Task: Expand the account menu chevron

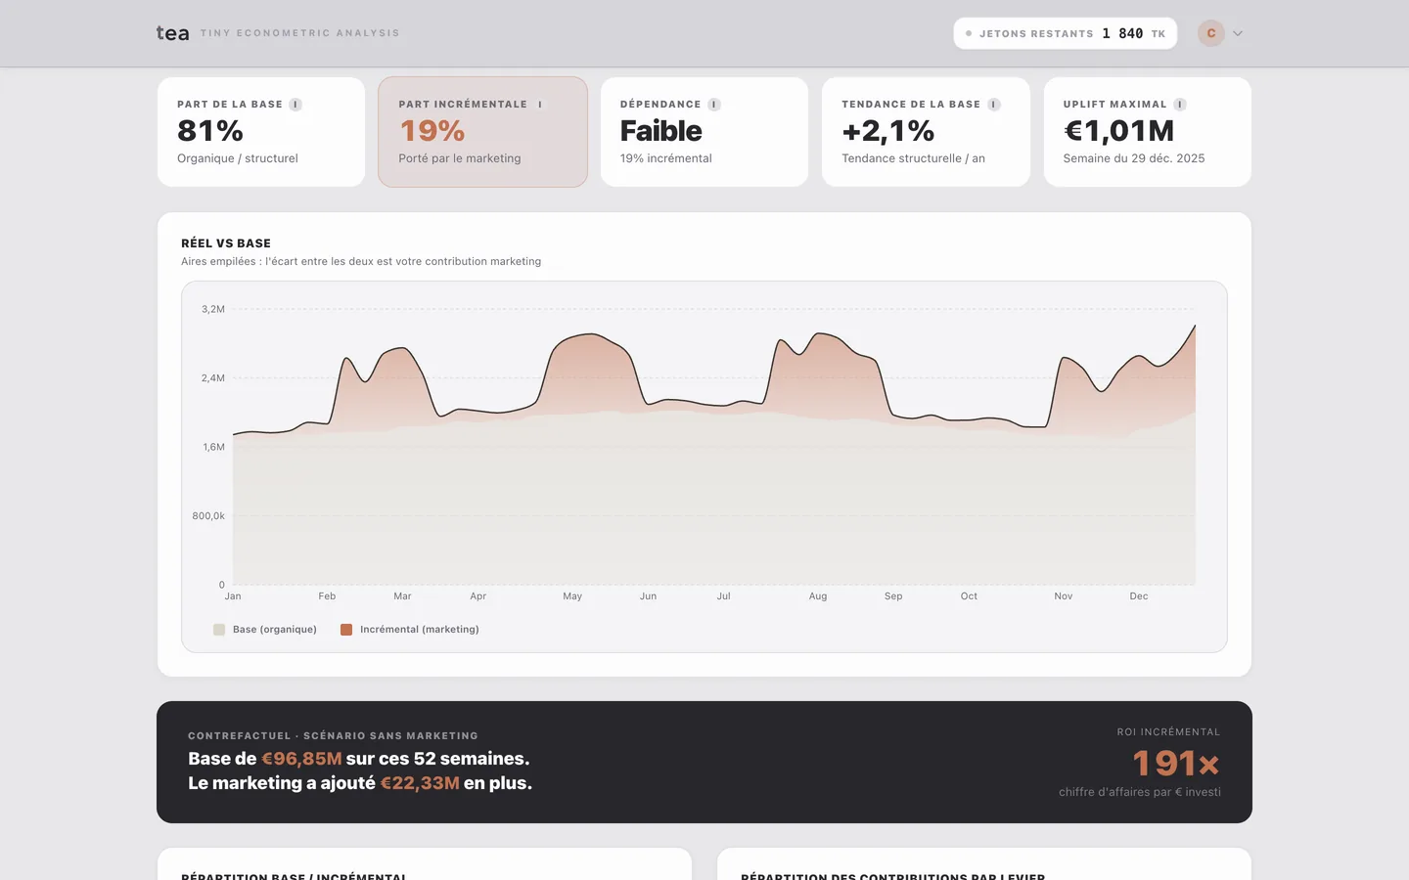Action: point(1238,33)
